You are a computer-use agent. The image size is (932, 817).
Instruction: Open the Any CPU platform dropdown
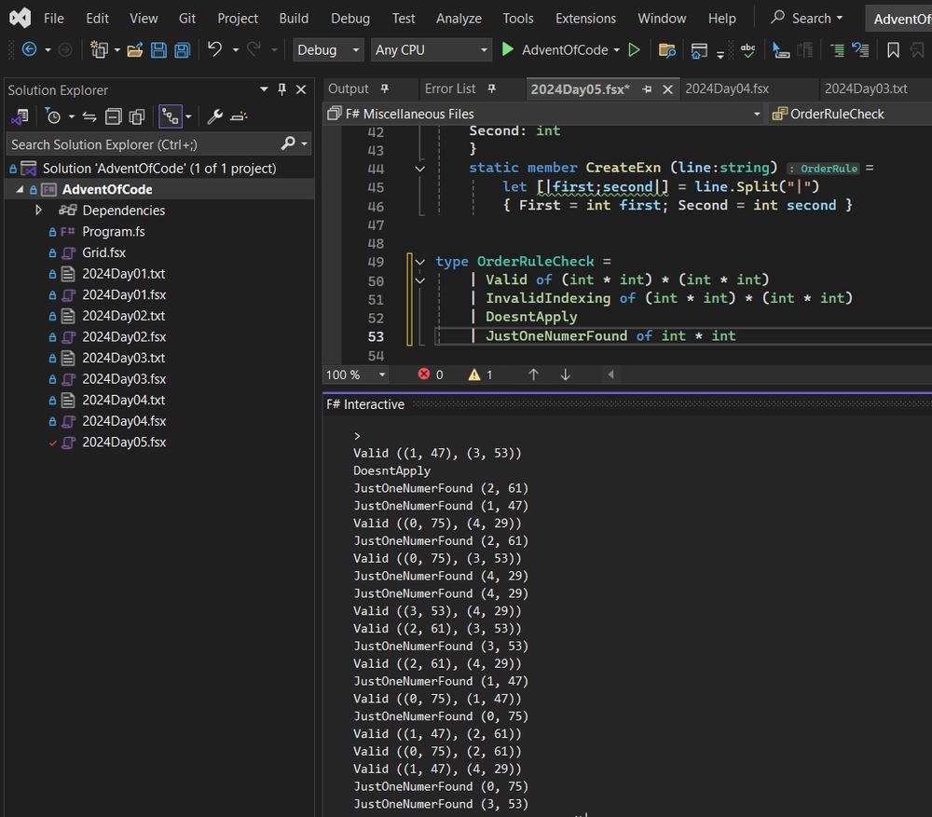tap(431, 50)
